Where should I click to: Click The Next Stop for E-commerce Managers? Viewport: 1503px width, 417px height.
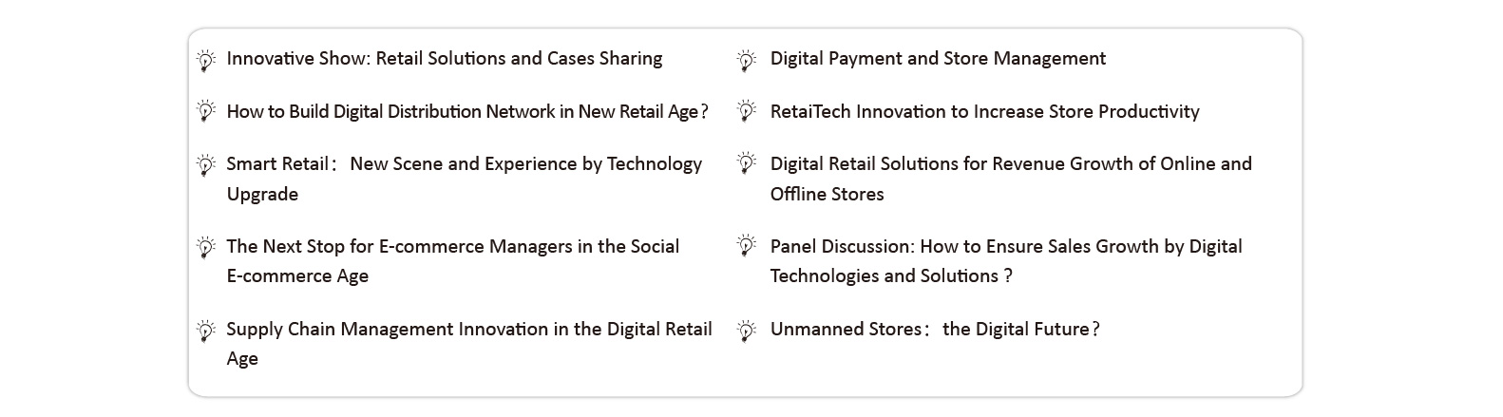453,261
